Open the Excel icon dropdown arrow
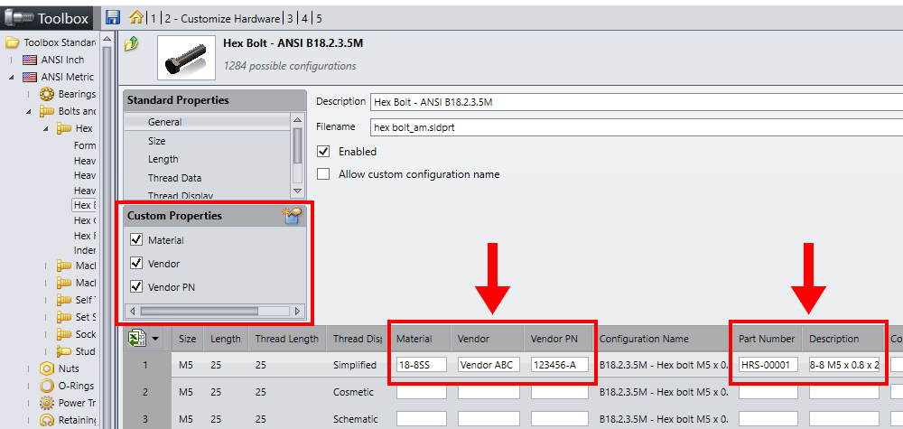The height and width of the screenshot is (429, 903). [154, 340]
